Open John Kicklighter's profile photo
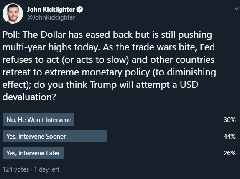The height and width of the screenshot is (179, 240). 13,14
